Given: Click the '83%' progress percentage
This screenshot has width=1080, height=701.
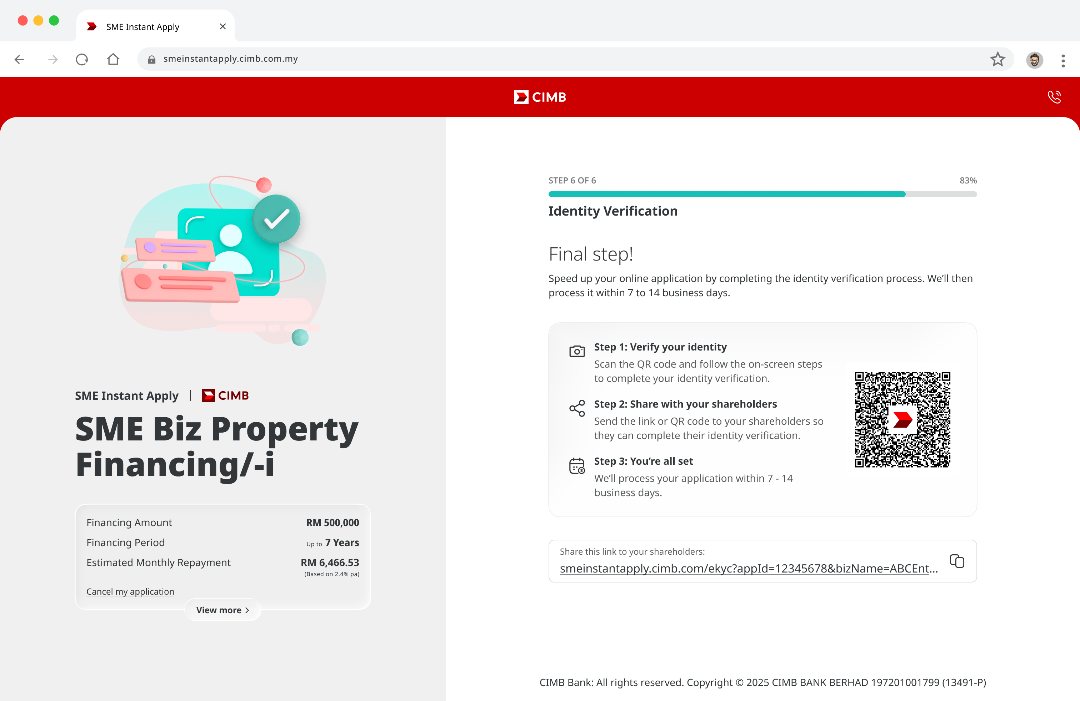Looking at the screenshot, I should (968, 181).
